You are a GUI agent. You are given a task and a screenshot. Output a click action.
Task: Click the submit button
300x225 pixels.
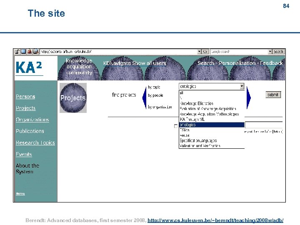click(273, 95)
